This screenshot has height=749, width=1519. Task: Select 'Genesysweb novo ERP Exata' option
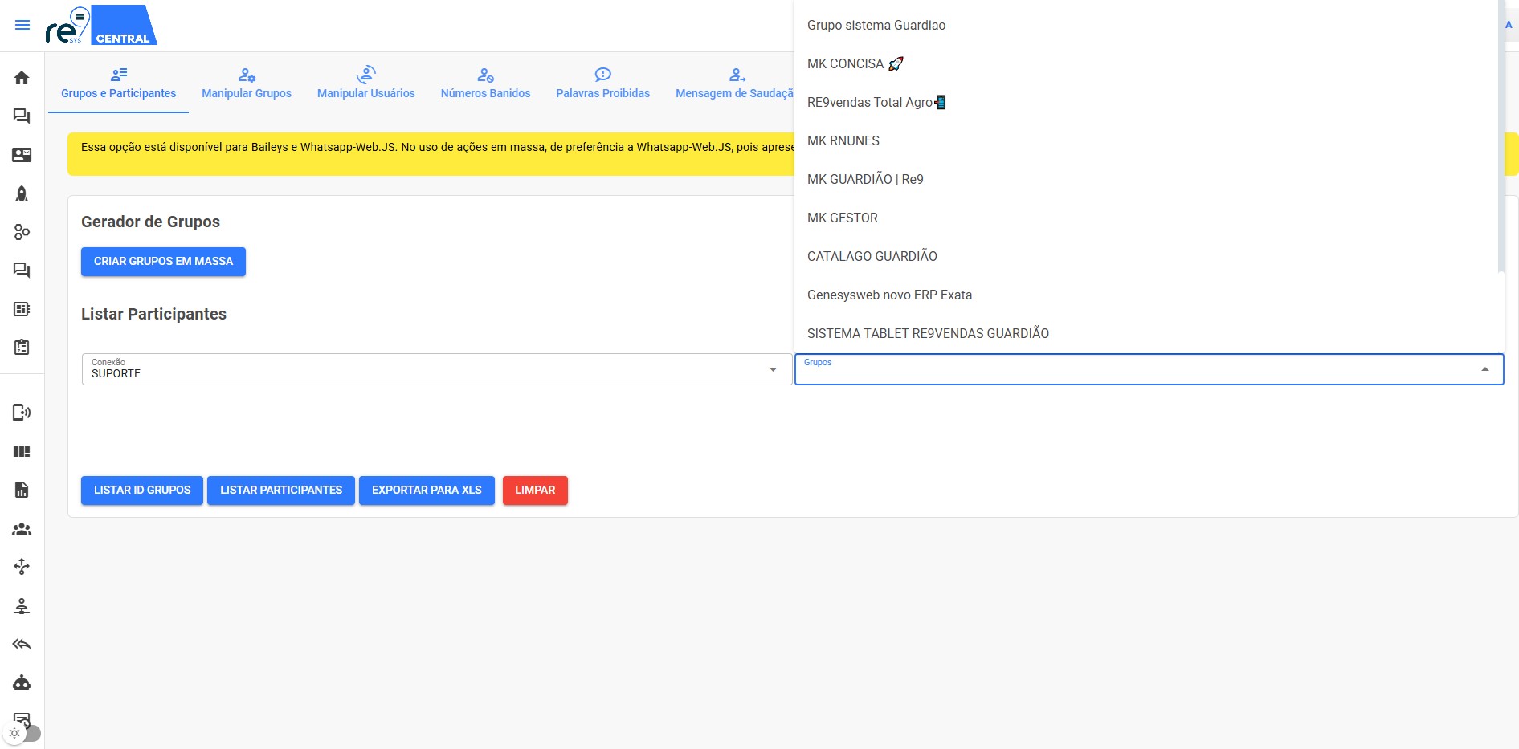coord(1146,295)
